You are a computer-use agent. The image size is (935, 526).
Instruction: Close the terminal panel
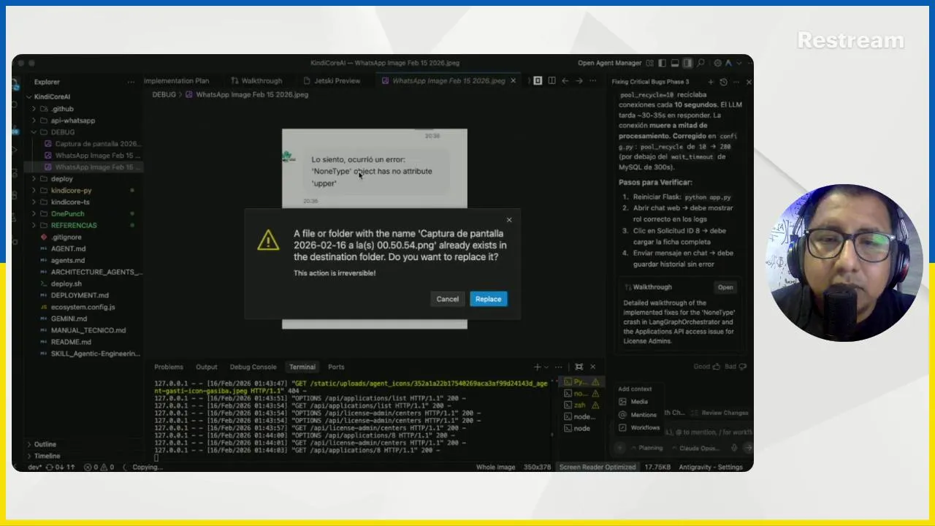point(592,367)
